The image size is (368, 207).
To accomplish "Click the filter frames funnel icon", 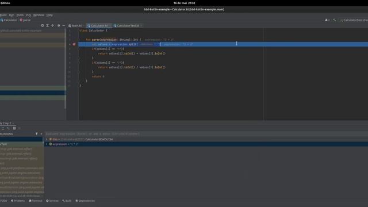I will (36, 134).
